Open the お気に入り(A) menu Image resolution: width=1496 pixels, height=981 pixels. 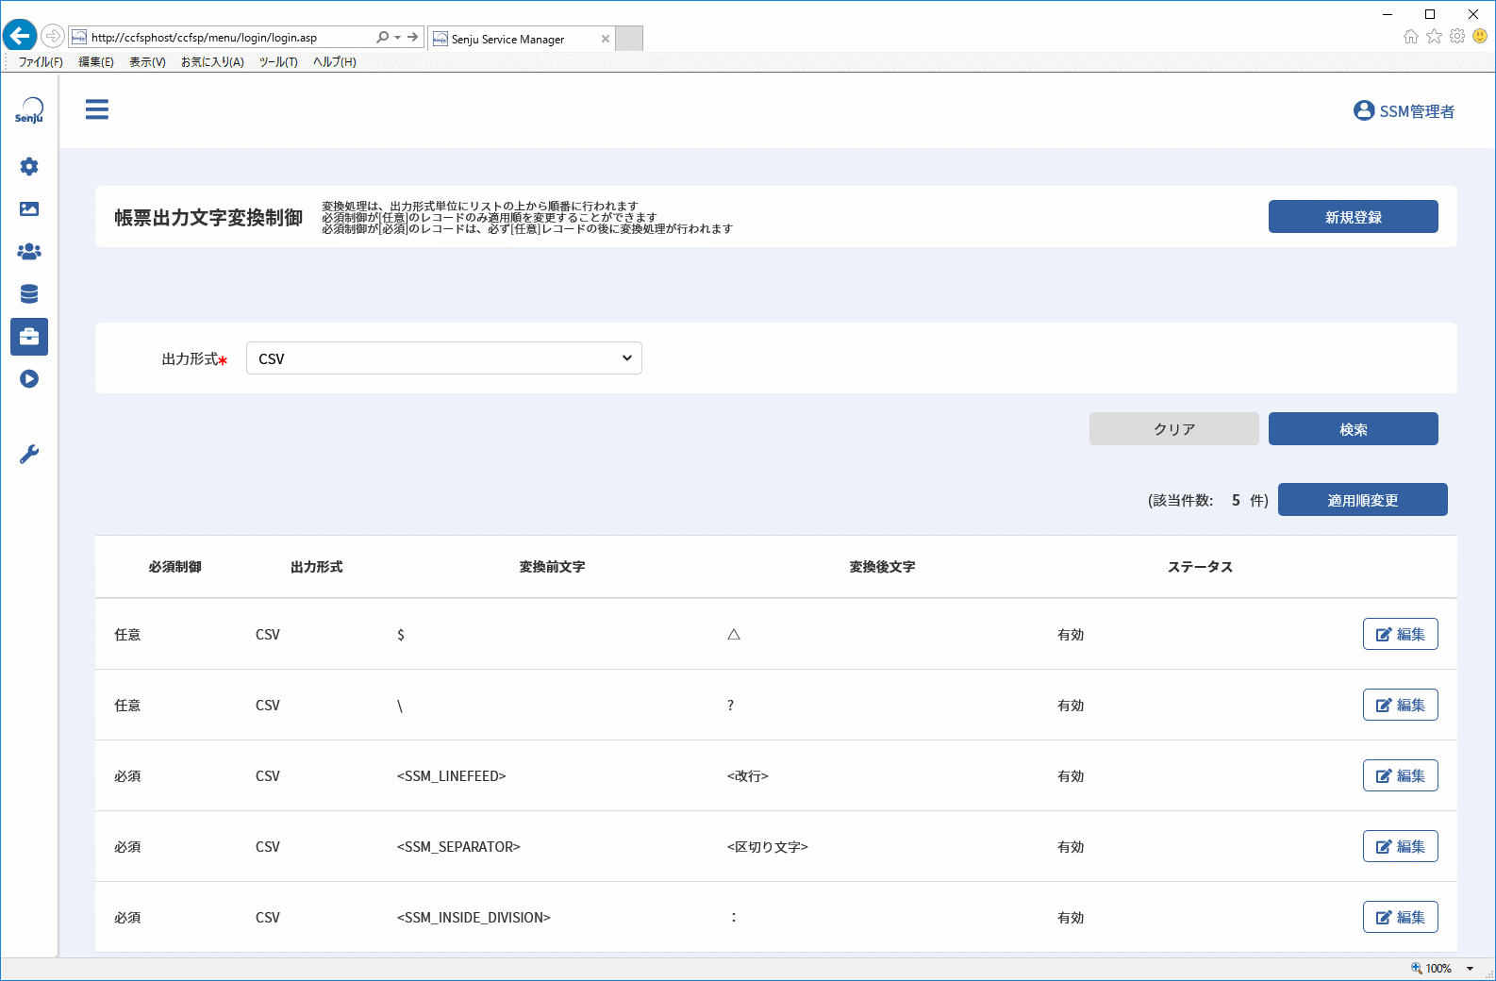pos(212,62)
